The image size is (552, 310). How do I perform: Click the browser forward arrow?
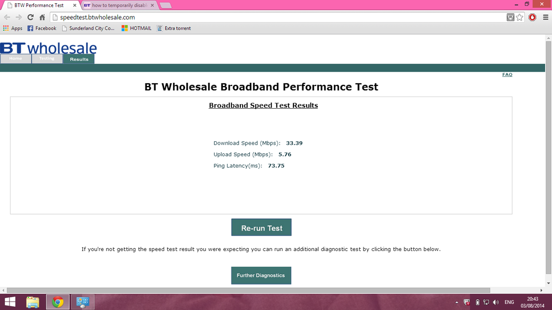click(x=19, y=17)
